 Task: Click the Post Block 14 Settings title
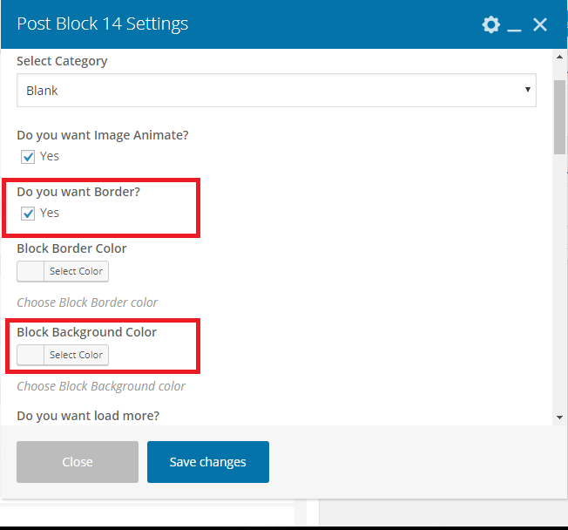102,24
